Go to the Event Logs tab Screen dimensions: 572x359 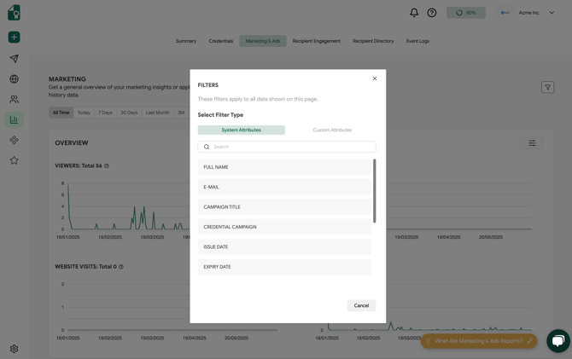(417, 41)
